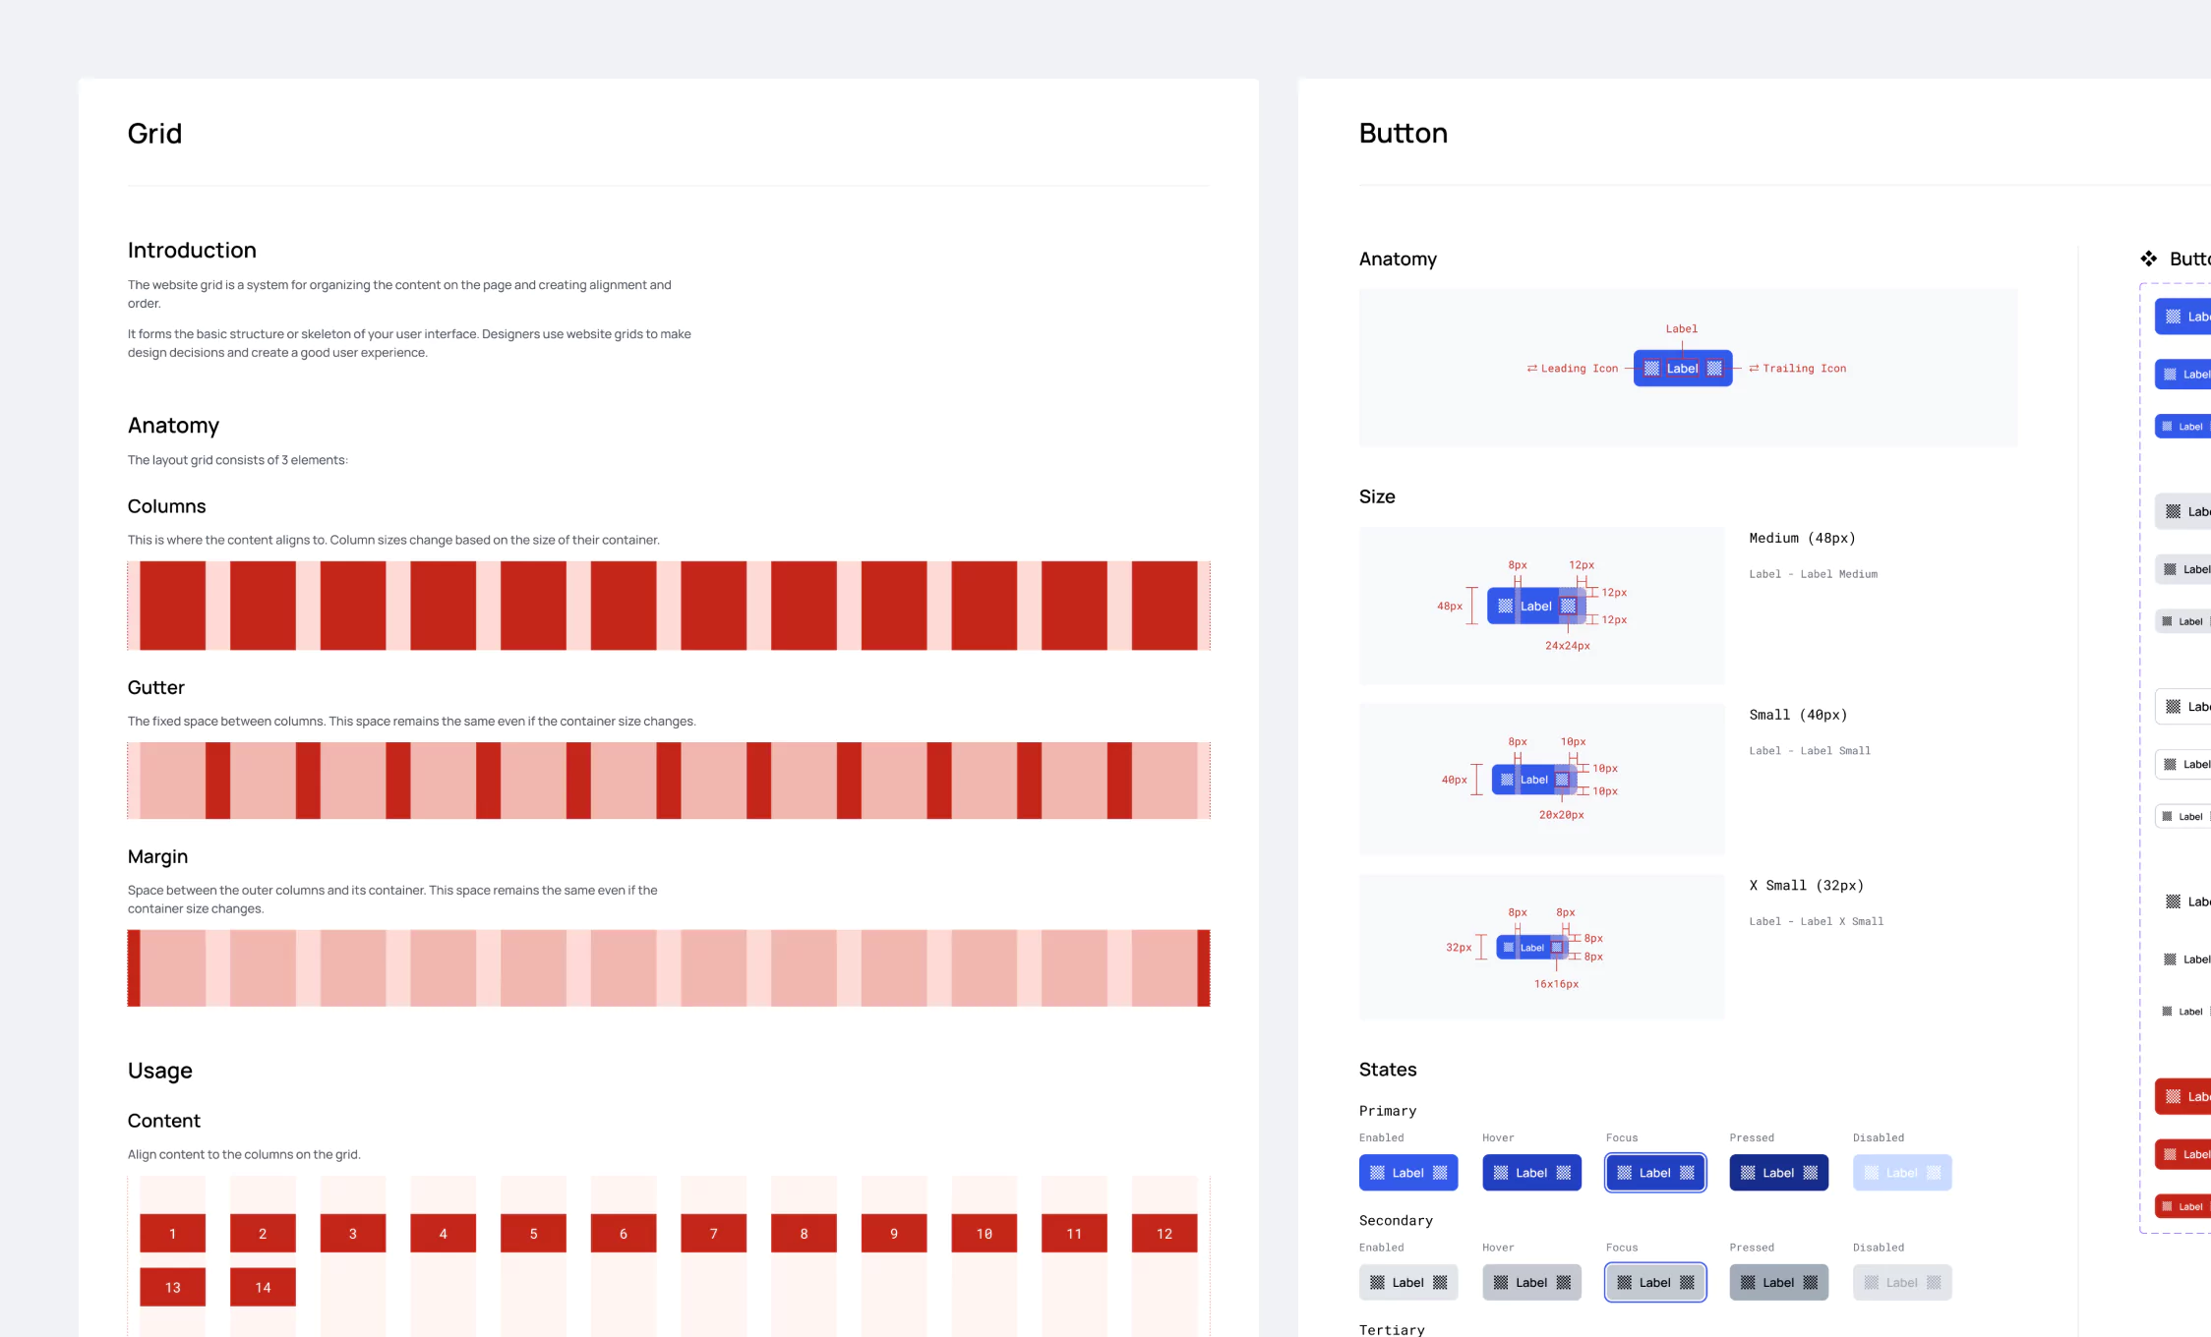
Task: Click the Secondary Disabled button label text
Action: point(1902,1283)
